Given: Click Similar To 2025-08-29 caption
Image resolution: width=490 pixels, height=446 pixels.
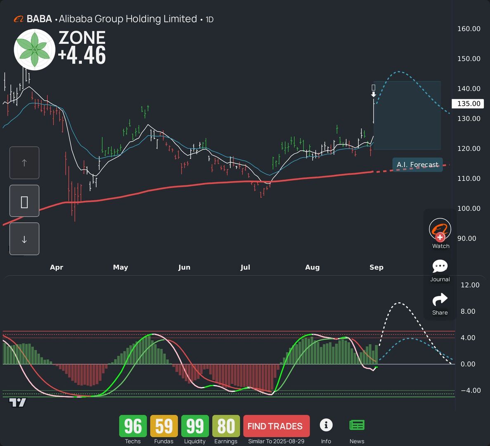Looking at the screenshot, I should click(x=276, y=441).
